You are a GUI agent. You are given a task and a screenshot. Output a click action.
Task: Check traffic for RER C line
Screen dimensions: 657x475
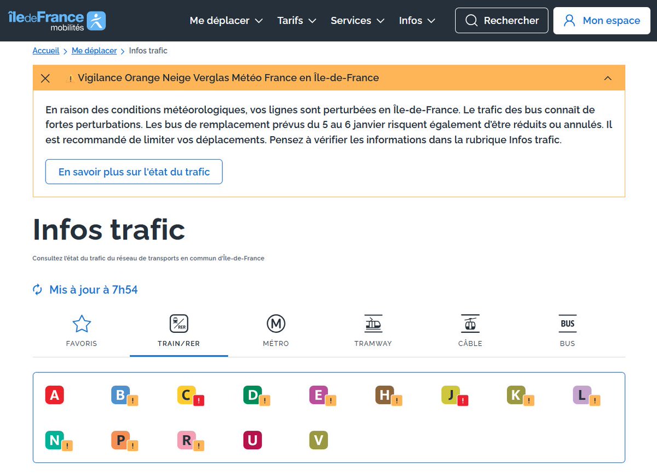click(x=186, y=395)
